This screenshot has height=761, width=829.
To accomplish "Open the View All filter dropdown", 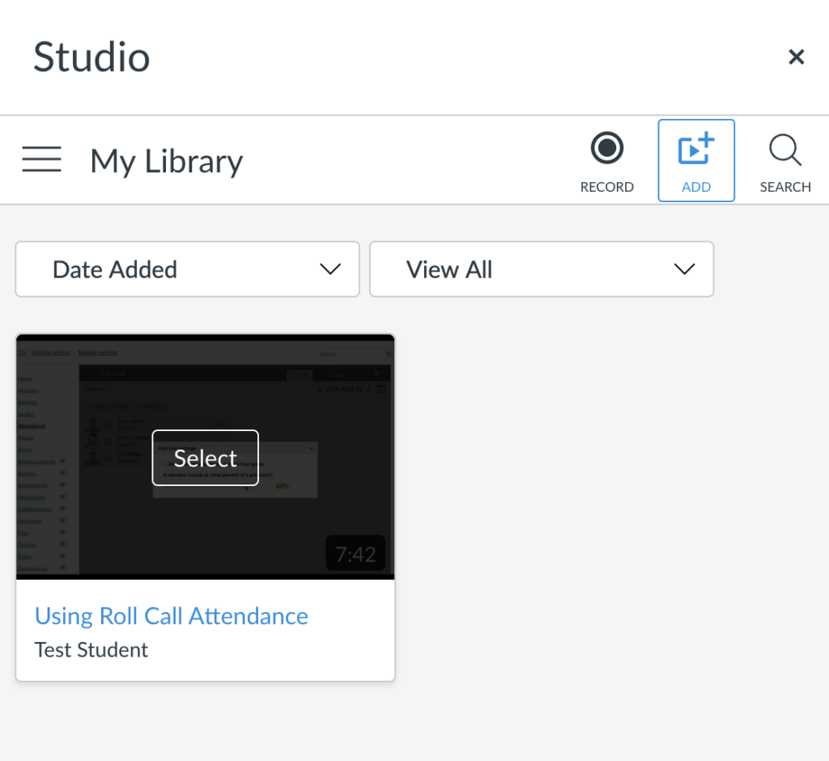I will pos(541,269).
